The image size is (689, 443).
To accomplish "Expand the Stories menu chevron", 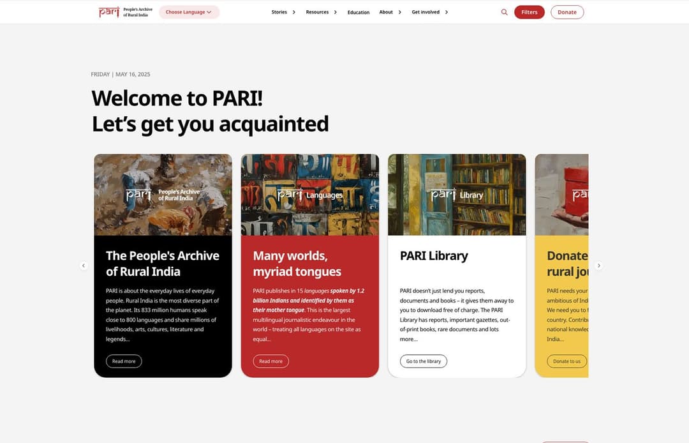I will point(294,12).
